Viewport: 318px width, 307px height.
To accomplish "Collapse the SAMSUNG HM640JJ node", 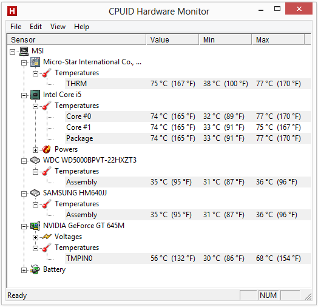I will (24, 194).
